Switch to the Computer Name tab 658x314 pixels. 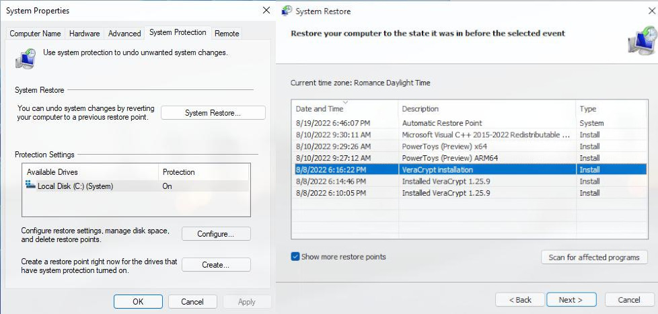35,34
